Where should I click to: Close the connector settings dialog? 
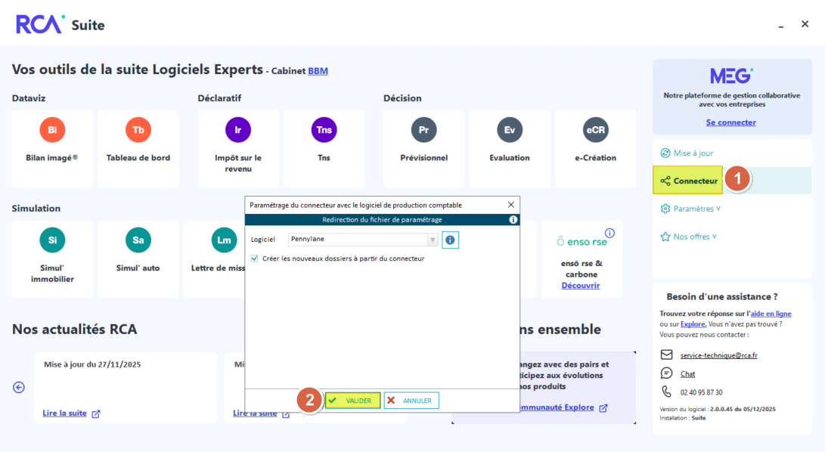pos(510,205)
